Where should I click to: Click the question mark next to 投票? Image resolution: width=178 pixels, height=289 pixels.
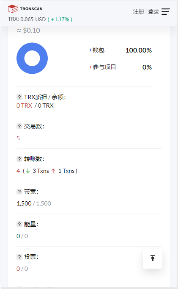tap(19, 257)
